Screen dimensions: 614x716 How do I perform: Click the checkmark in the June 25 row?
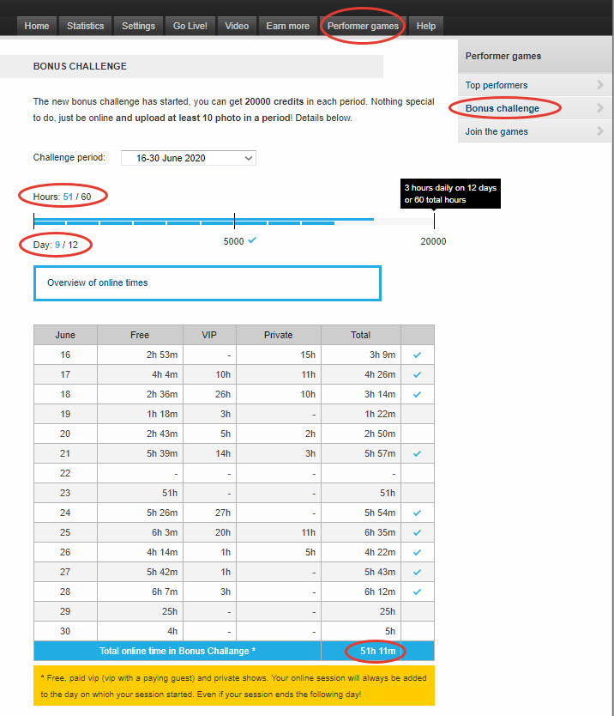coord(417,532)
